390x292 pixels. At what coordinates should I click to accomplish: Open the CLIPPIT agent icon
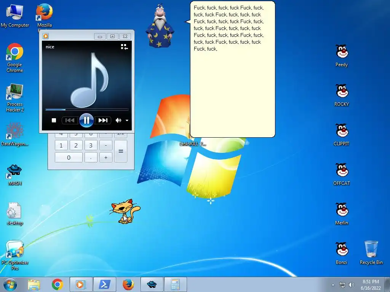point(342,135)
